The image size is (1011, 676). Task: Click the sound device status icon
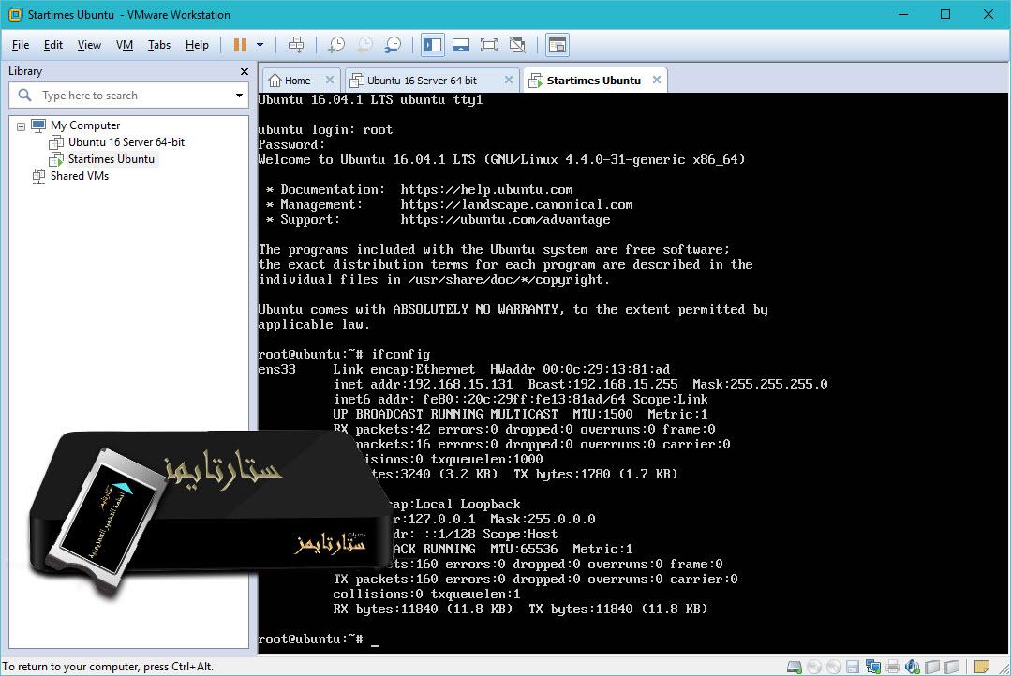[912, 667]
